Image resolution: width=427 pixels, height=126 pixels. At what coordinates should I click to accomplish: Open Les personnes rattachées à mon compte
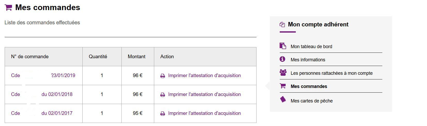tap(331, 73)
